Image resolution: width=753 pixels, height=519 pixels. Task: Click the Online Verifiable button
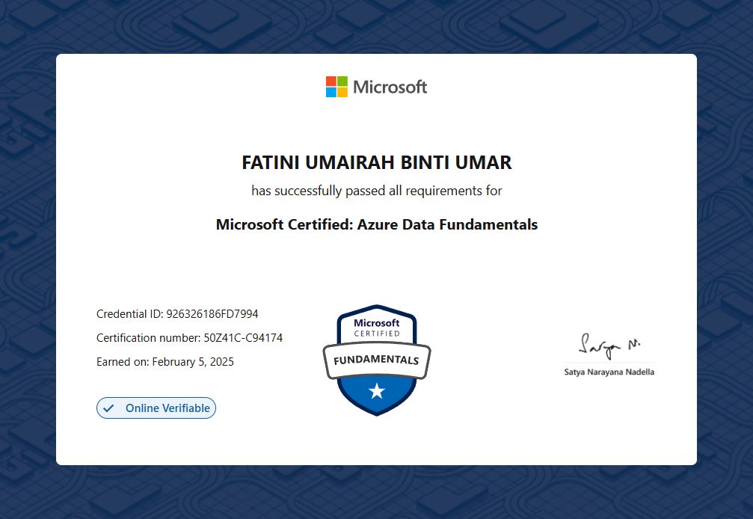(x=156, y=408)
